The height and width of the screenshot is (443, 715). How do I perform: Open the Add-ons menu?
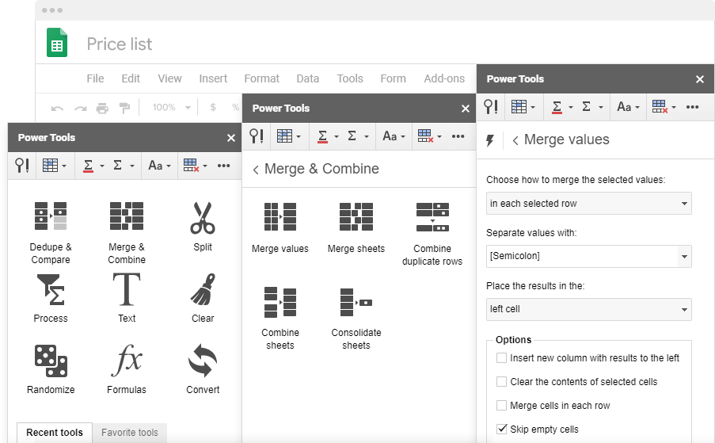coord(444,78)
